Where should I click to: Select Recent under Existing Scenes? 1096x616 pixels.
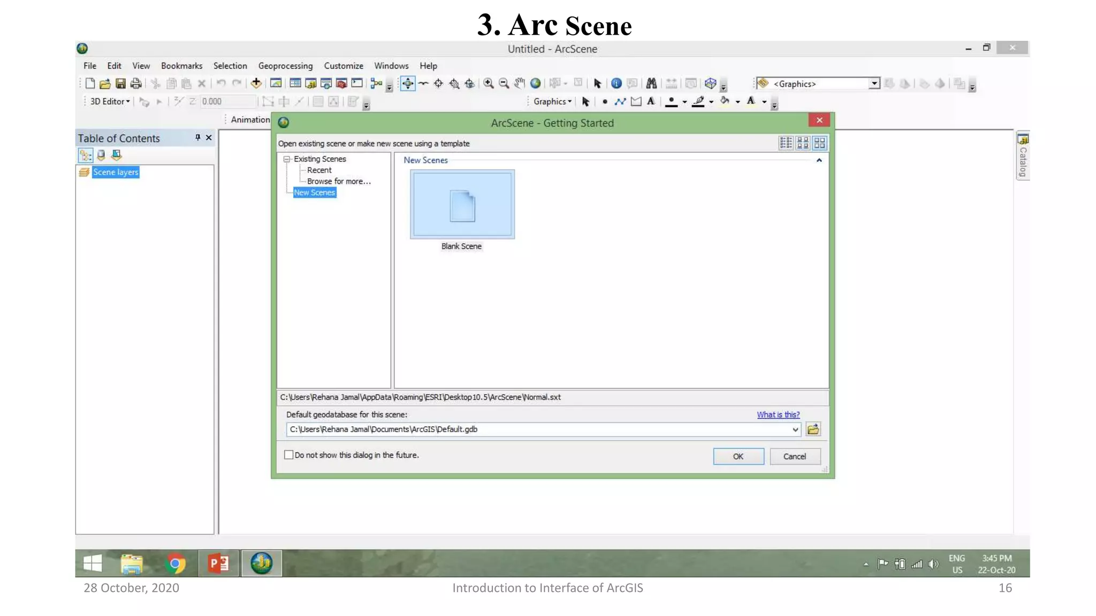[319, 170]
